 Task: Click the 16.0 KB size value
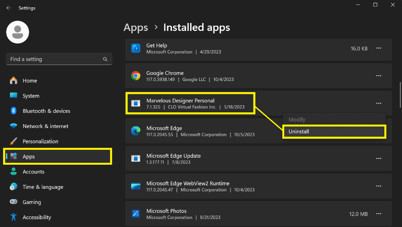coord(359,49)
